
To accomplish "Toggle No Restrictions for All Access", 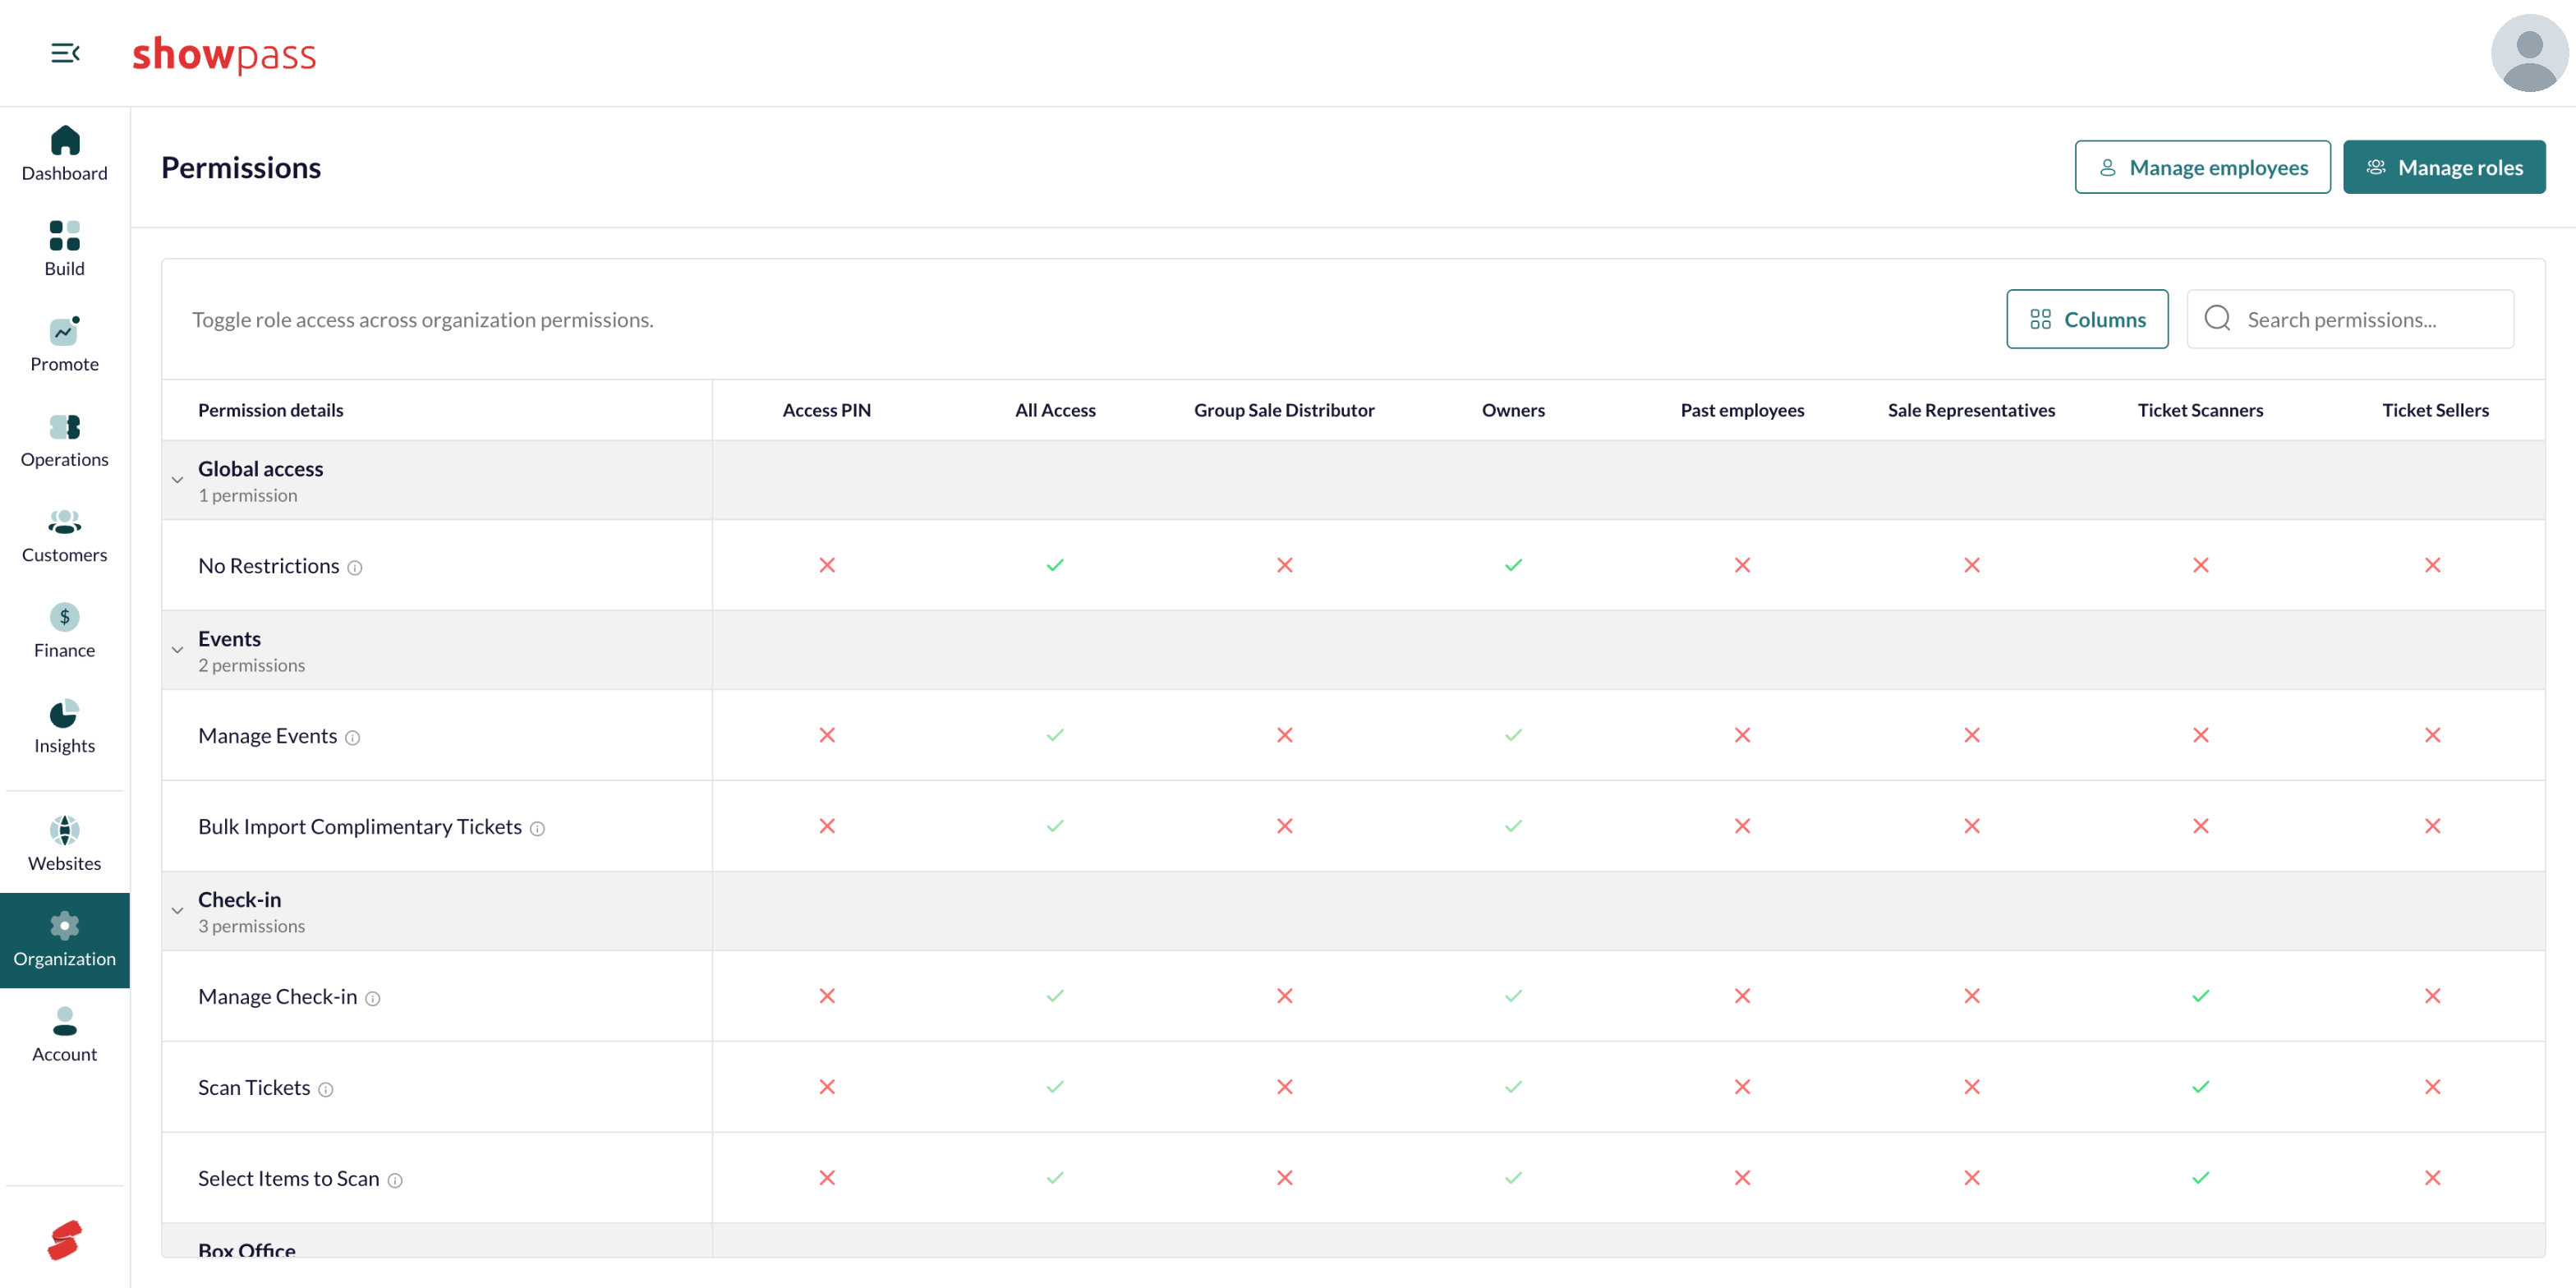I will pos(1055,565).
